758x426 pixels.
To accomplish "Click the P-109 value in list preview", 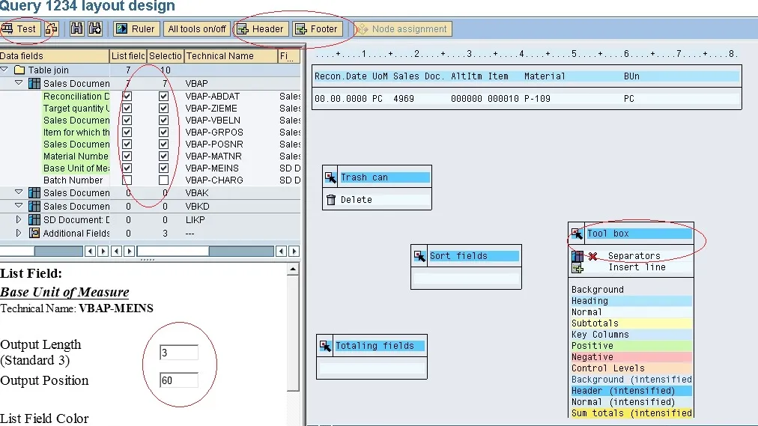I will (537, 99).
